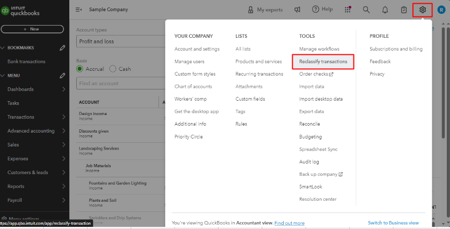Open Resolution center
Viewport: 450px width, 229px height.
coord(318,199)
